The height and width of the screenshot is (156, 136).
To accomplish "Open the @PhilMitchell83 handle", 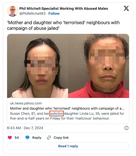I will pyautogui.click(x=32, y=14).
